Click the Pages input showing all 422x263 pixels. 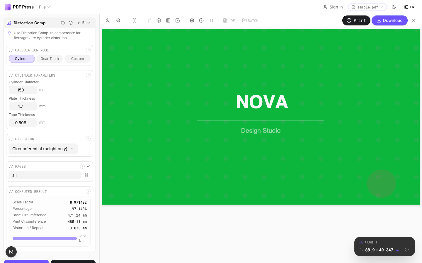[x=45, y=175]
